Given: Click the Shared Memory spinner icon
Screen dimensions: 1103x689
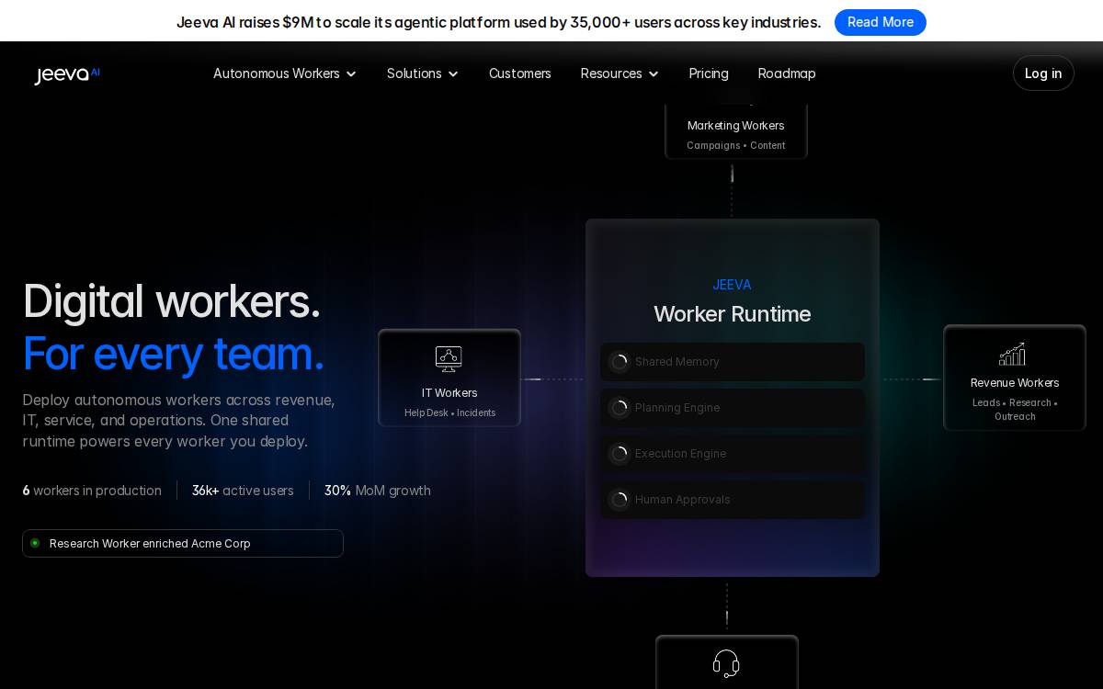Looking at the screenshot, I should (620, 362).
